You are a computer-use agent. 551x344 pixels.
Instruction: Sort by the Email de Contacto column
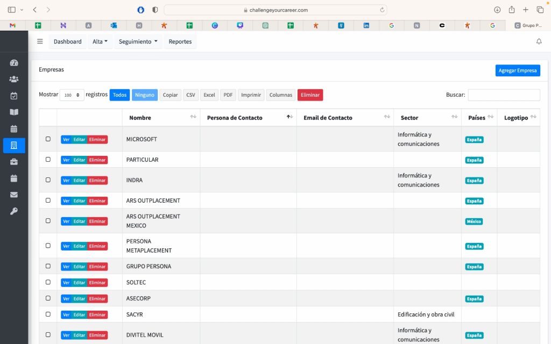(345, 118)
